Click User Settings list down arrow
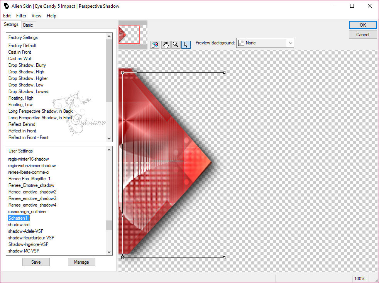 pyautogui.click(x=109, y=252)
